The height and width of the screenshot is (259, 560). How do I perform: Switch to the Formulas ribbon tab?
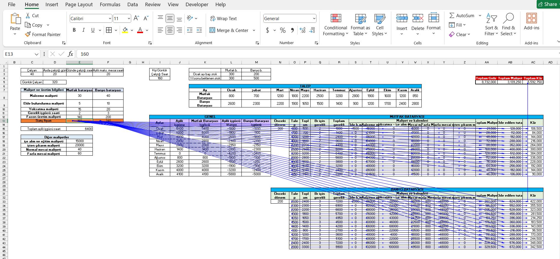110,4
